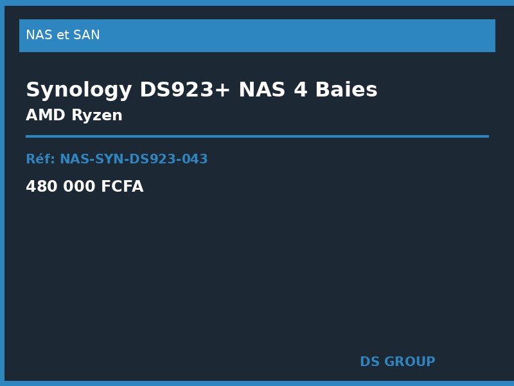
Task: Click the "AMD Ryzen" subtitle
Action: pyautogui.click(x=74, y=116)
